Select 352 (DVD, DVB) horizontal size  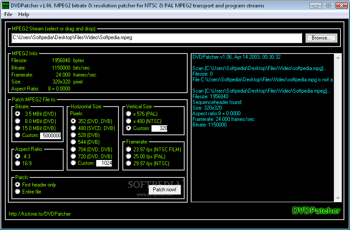click(x=91, y=121)
